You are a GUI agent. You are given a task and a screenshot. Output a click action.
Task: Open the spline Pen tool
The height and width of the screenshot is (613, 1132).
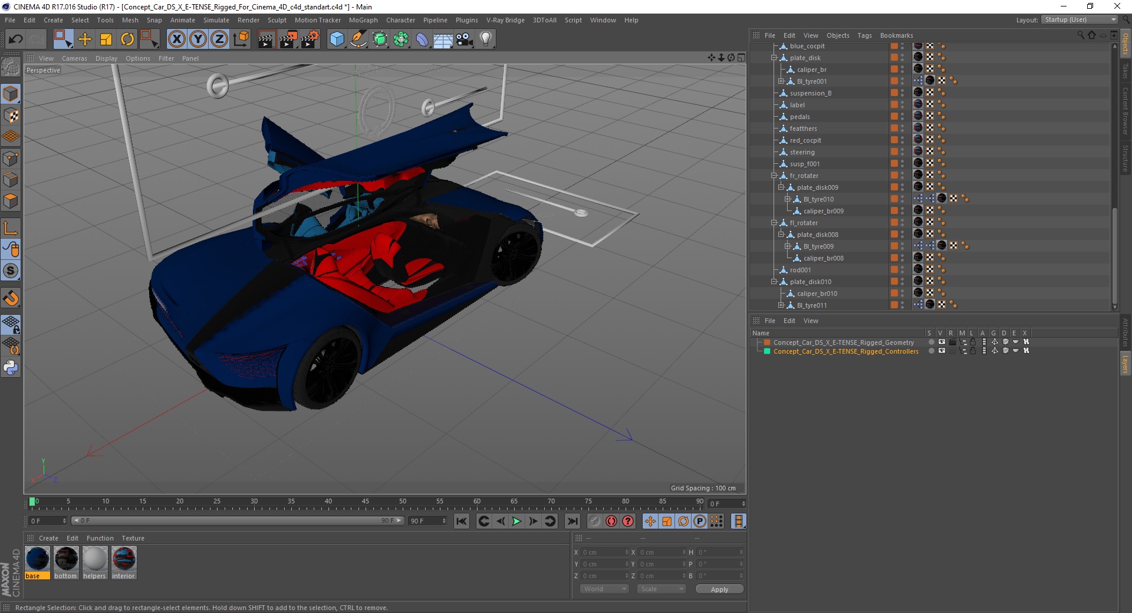(358, 39)
